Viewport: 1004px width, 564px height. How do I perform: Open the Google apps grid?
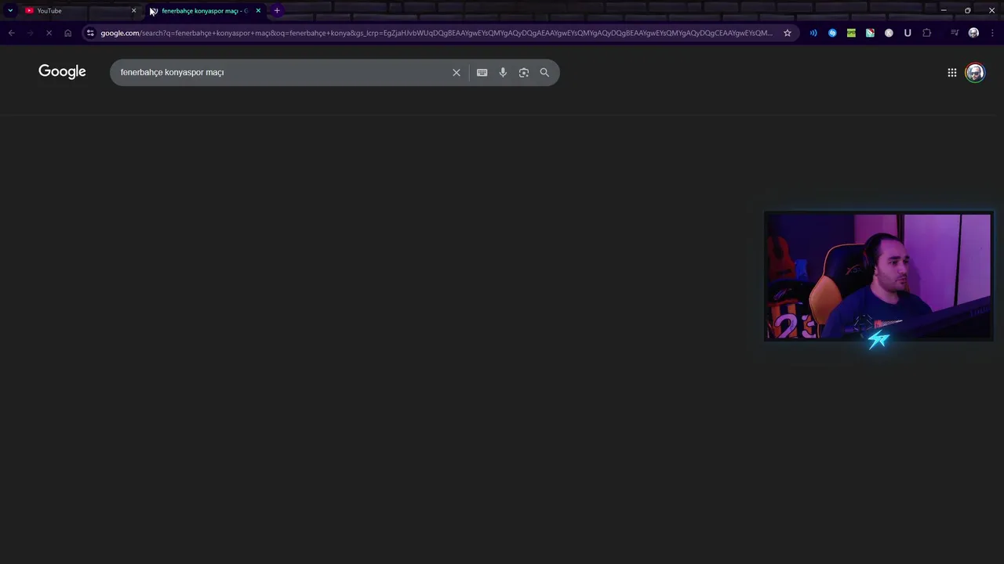[951, 72]
